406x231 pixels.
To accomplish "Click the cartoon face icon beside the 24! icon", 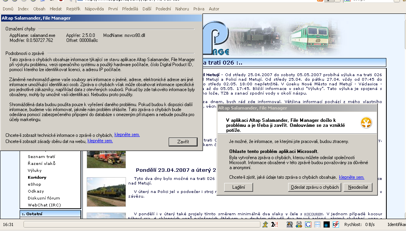I will click(290, 224).
